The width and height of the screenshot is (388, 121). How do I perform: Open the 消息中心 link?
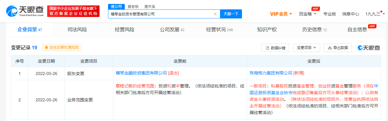(x=351, y=14)
